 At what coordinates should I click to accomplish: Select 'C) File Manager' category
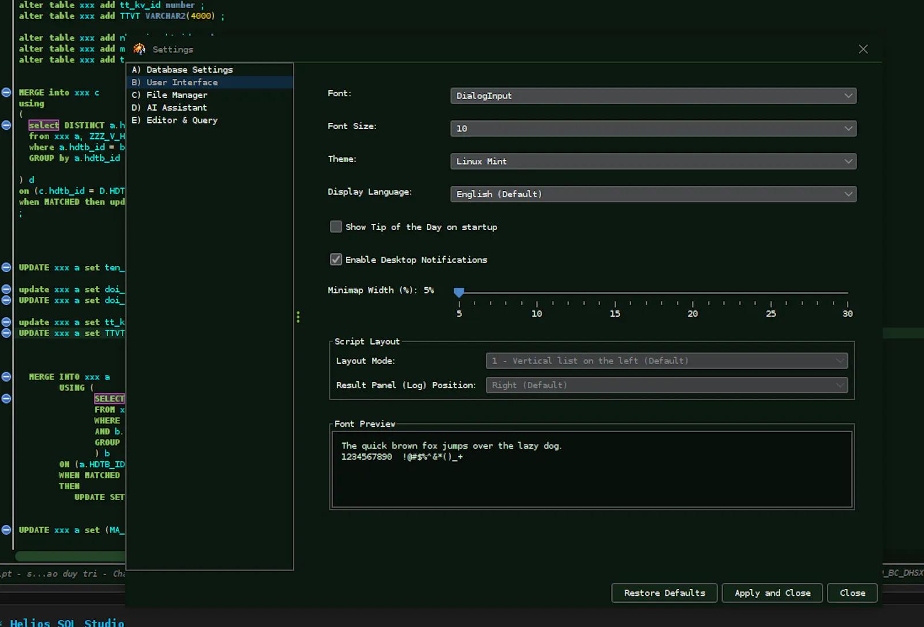(x=210, y=95)
